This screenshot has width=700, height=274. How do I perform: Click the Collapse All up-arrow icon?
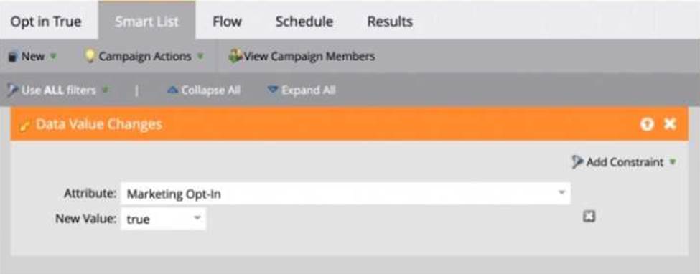172,90
